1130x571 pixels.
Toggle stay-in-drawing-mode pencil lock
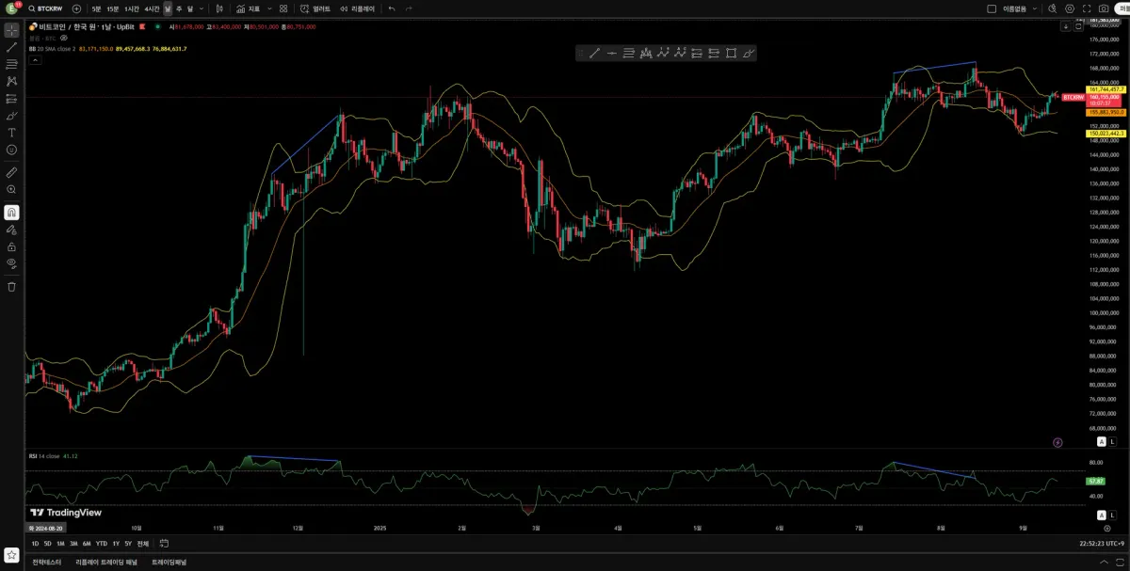[x=11, y=229]
